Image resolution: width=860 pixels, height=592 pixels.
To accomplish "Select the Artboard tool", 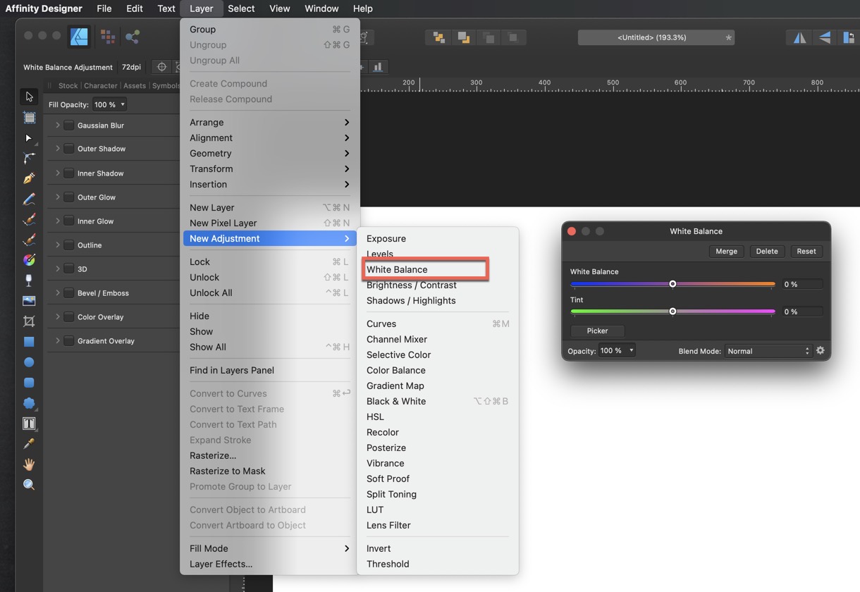I will click(x=29, y=117).
